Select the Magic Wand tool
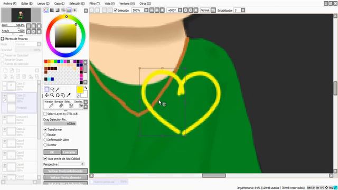This screenshot has height=190, width=338. click(58, 89)
